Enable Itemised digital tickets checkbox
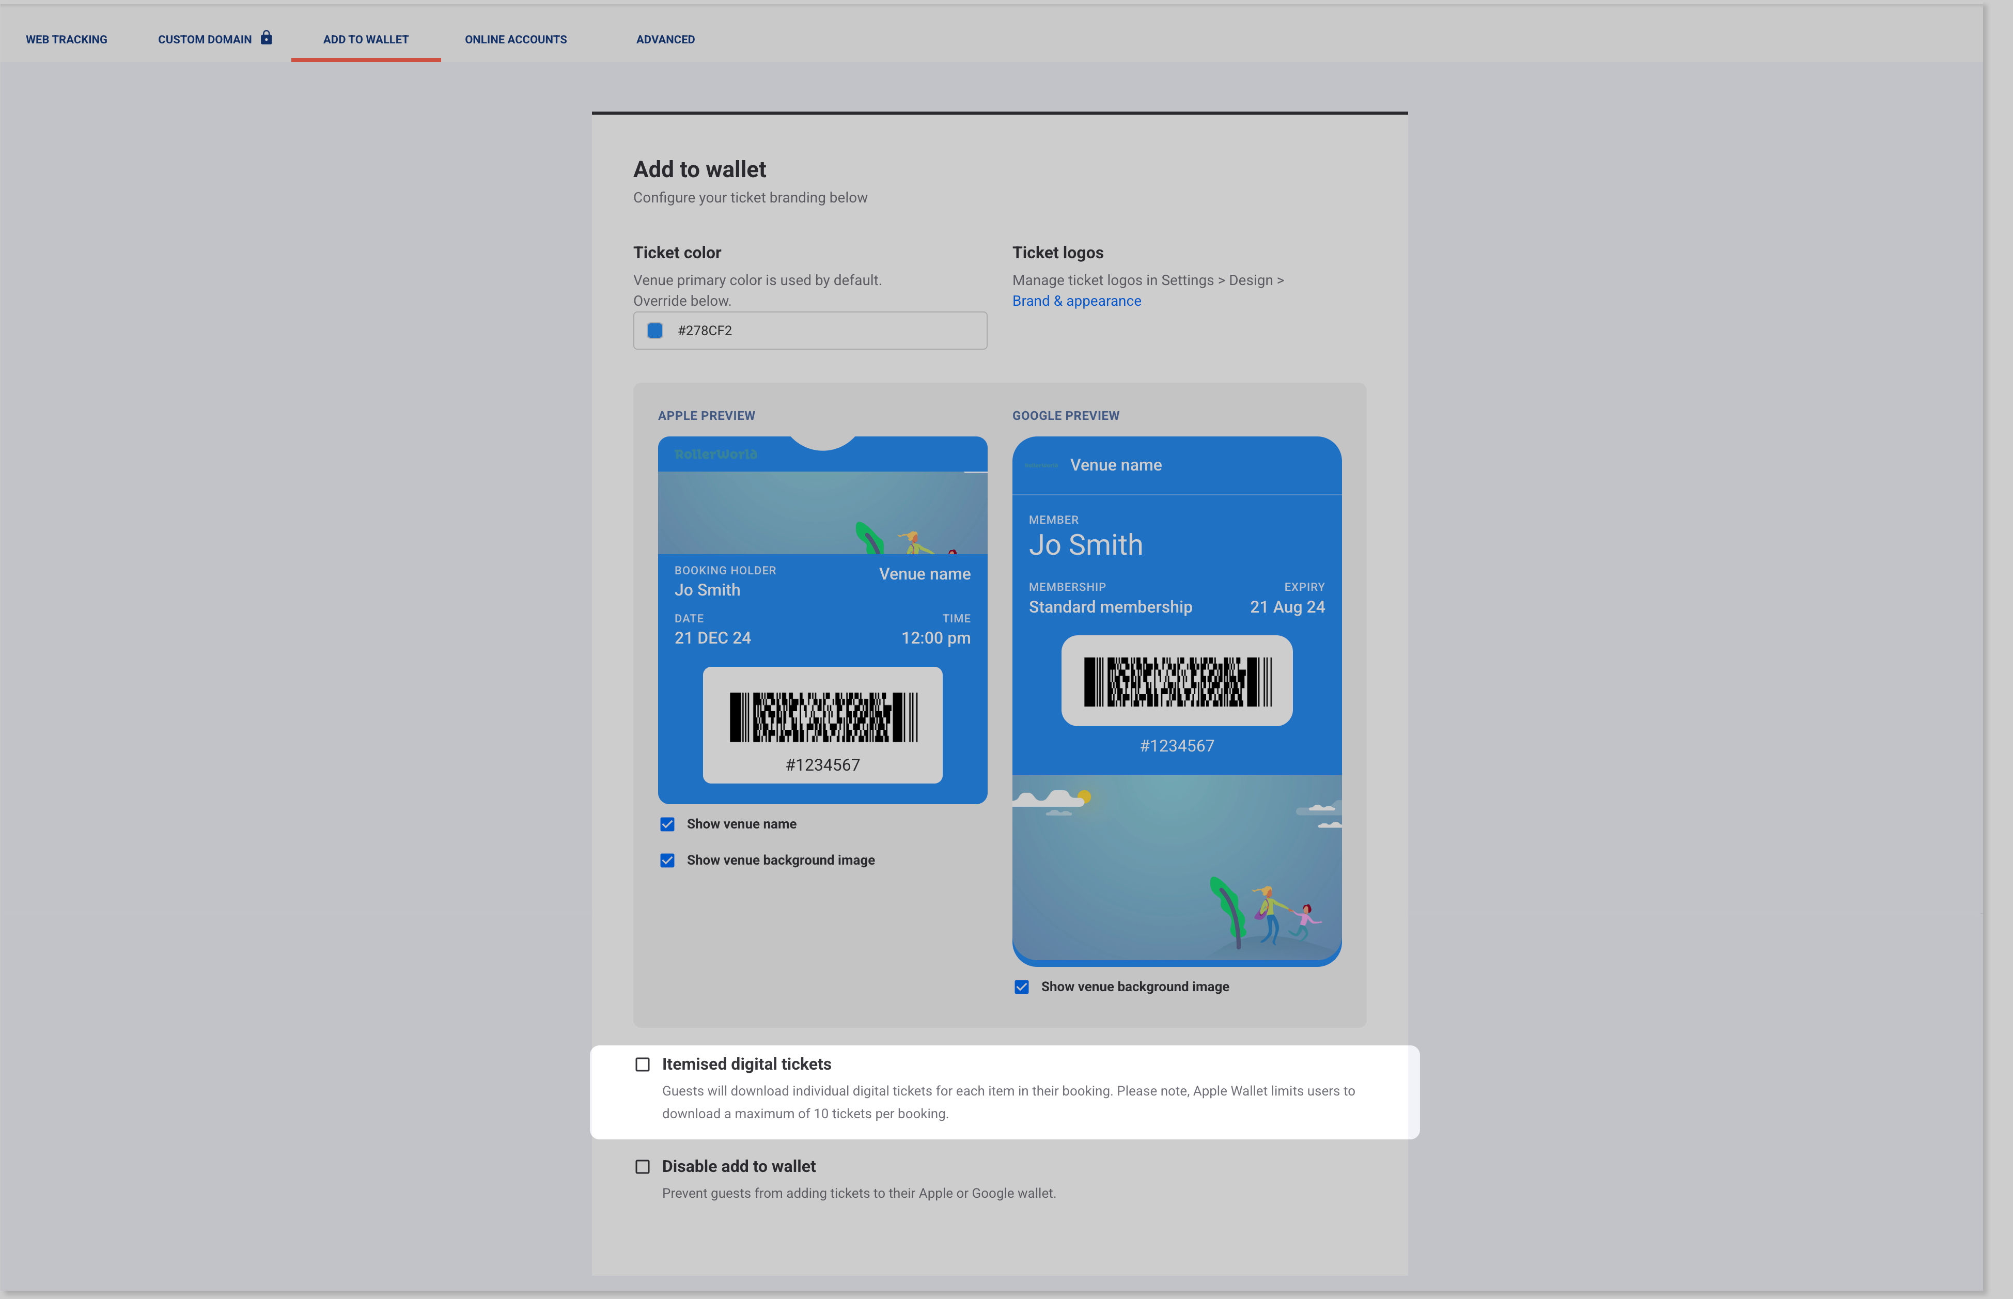 click(643, 1065)
